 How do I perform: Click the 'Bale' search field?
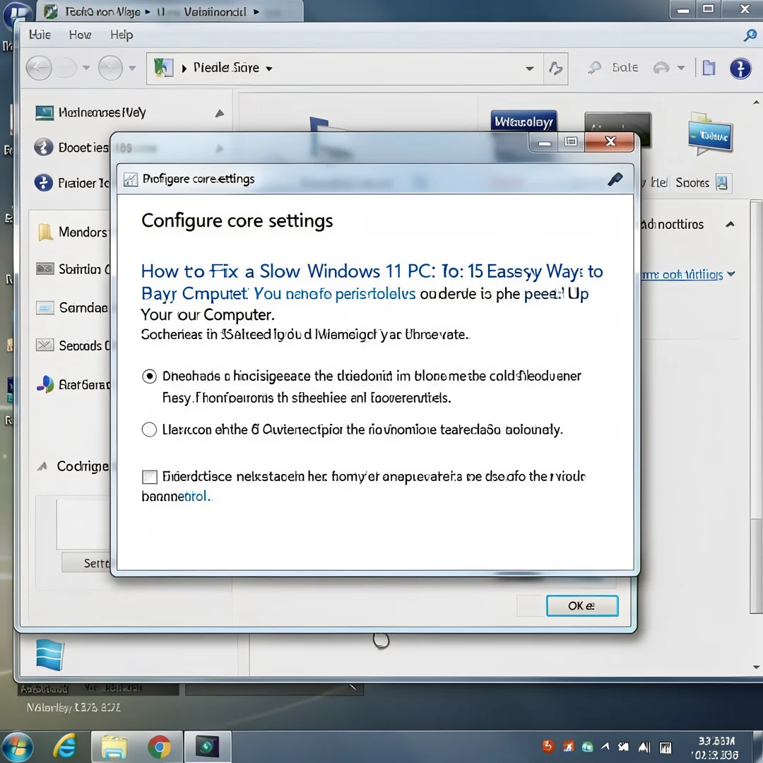click(x=625, y=68)
